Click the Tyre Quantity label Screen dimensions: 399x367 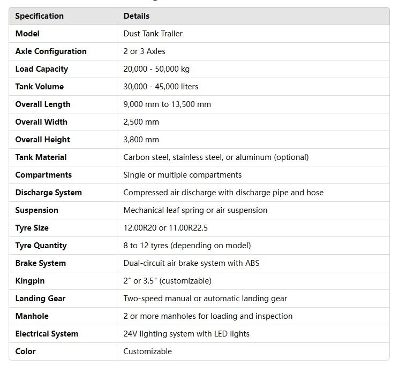tap(41, 246)
